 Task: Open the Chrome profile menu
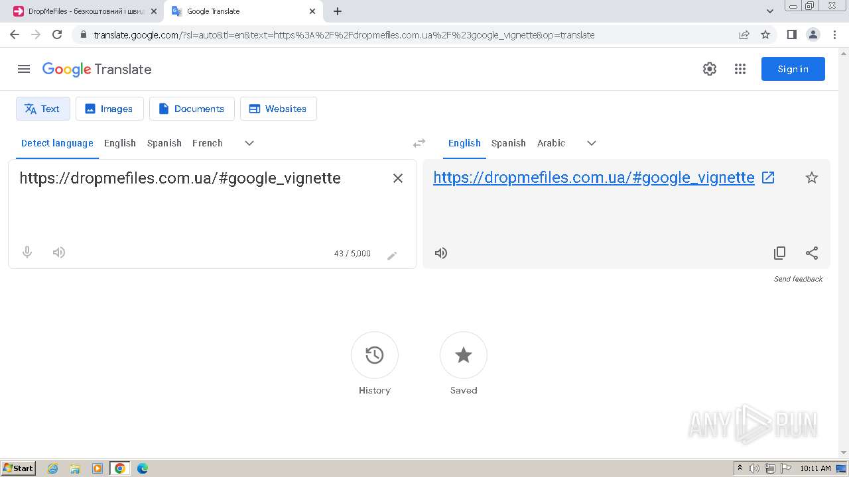[813, 34]
